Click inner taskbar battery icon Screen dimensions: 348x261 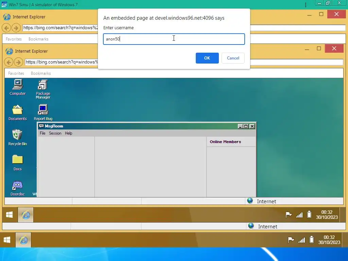coord(309,214)
